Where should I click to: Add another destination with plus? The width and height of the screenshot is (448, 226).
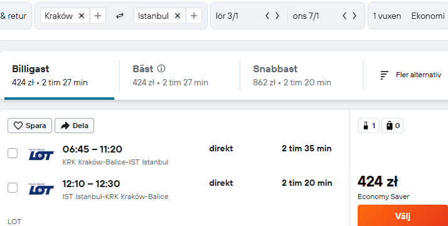point(194,16)
